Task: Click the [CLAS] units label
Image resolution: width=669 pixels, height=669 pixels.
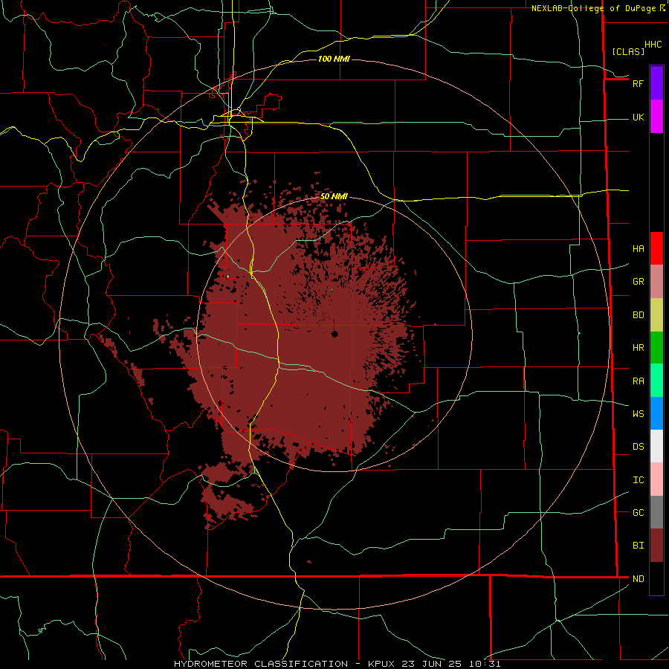Action: [628, 51]
